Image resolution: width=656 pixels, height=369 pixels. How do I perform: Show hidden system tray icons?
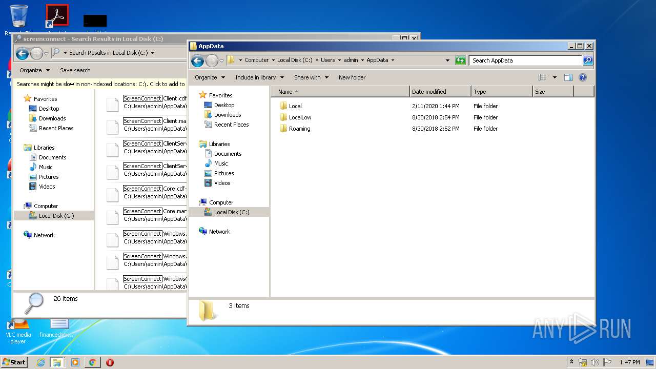click(x=572, y=362)
